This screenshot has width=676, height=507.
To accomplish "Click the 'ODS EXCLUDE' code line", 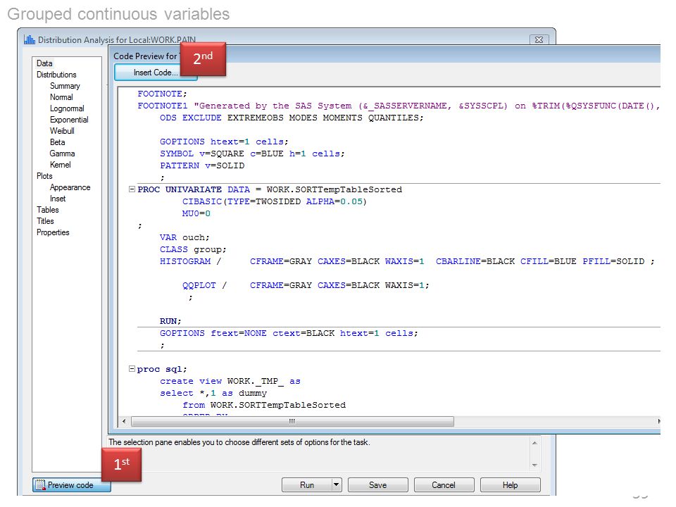I will 292,118.
